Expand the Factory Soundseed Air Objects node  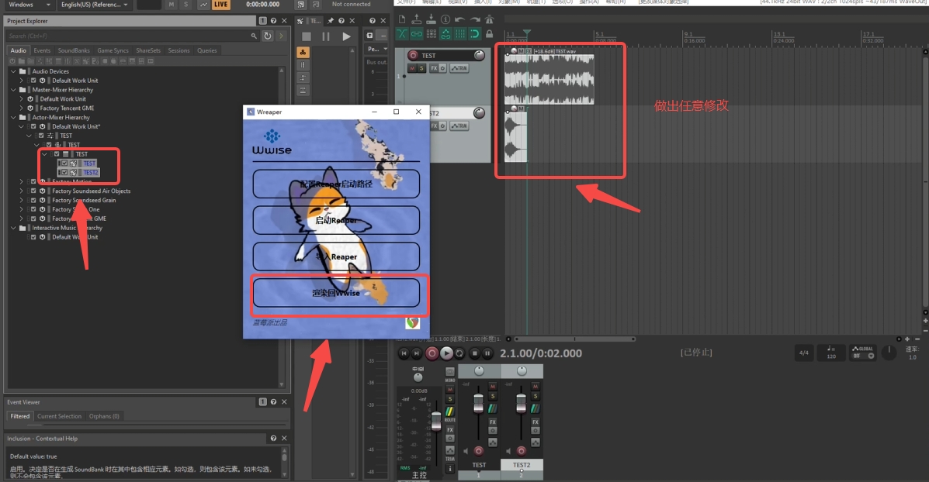[x=23, y=191]
